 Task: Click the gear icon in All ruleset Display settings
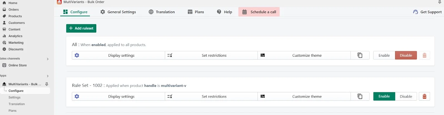point(77,55)
